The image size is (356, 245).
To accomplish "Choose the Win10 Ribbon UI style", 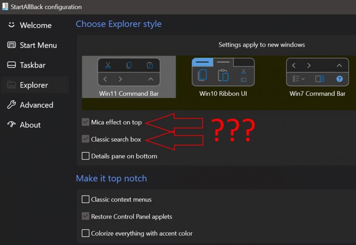I will click(223, 77).
